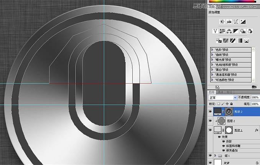Open the 正常 blend mode dropdown
The width and height of the screenshot is (260, 165).
(x=223, y=97)
